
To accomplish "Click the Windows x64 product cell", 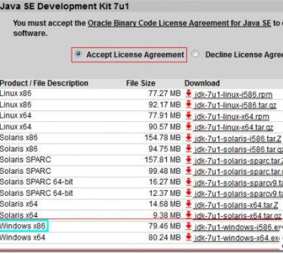I will pos(23,237).
